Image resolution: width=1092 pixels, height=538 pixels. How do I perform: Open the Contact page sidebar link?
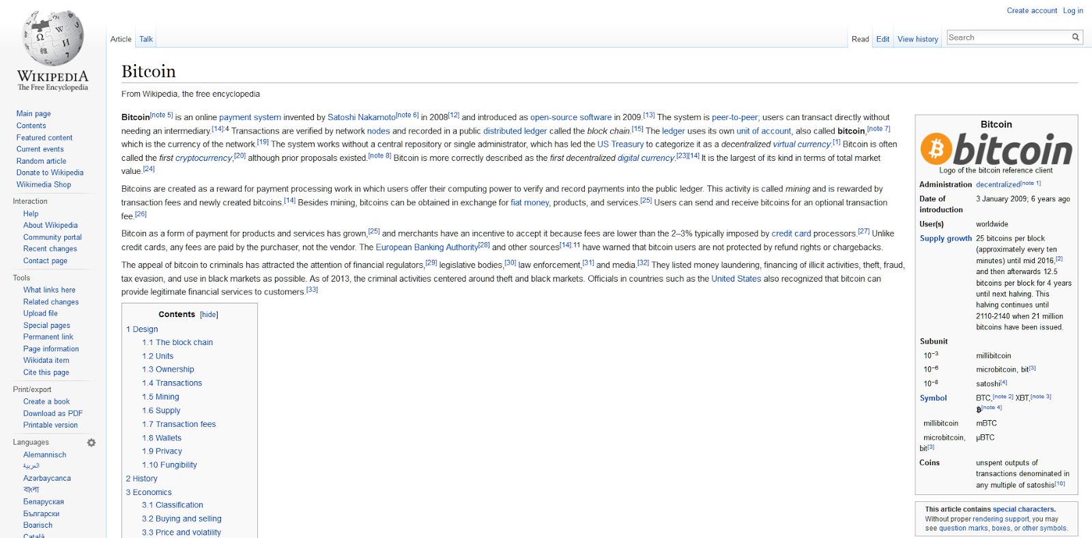coord(45,261)
